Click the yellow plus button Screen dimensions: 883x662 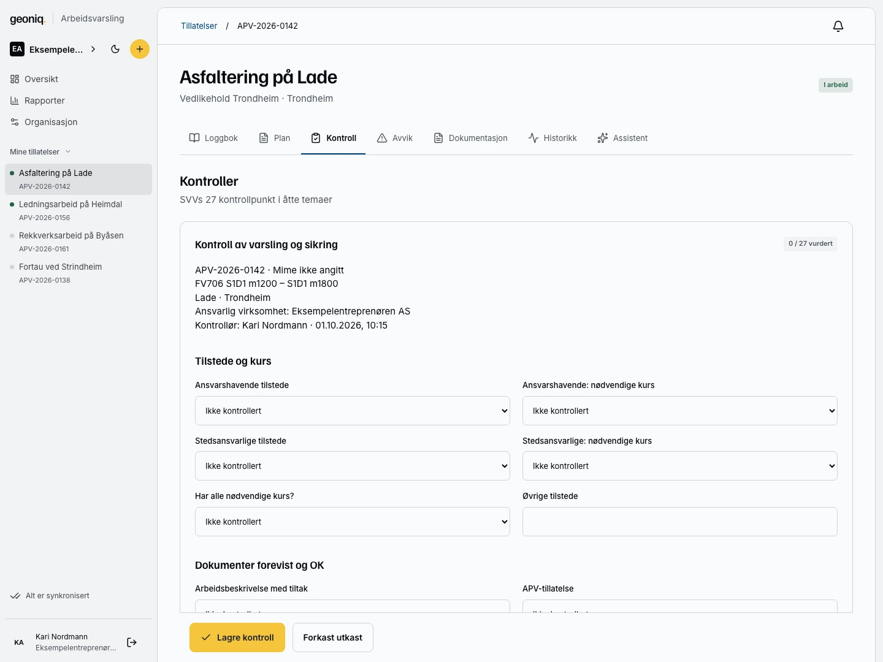tap(140, 49)
